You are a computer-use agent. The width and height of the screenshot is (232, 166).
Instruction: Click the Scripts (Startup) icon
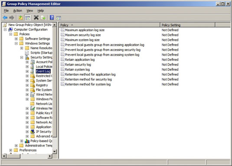click(27, 53)
